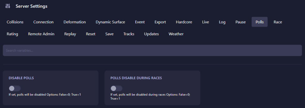305x108 pixels.
Task: Go to the Rating tab
Action: click(12, 34)
